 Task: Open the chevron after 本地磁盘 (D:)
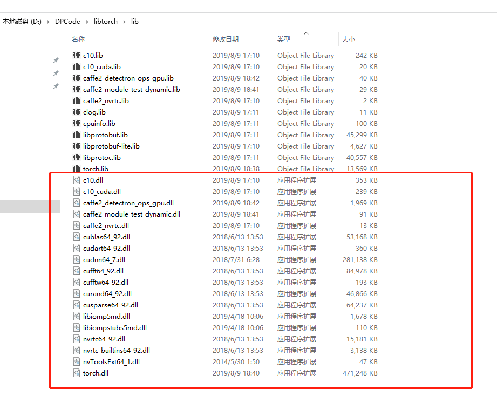pyautogui.click(x=48, y=22)
